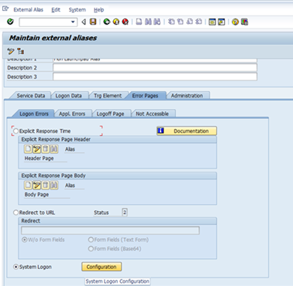Image resolution: width=293 pixels, height=286 pixels.
Task: Click the red Cancel icon
Action: tap(125, 22)
